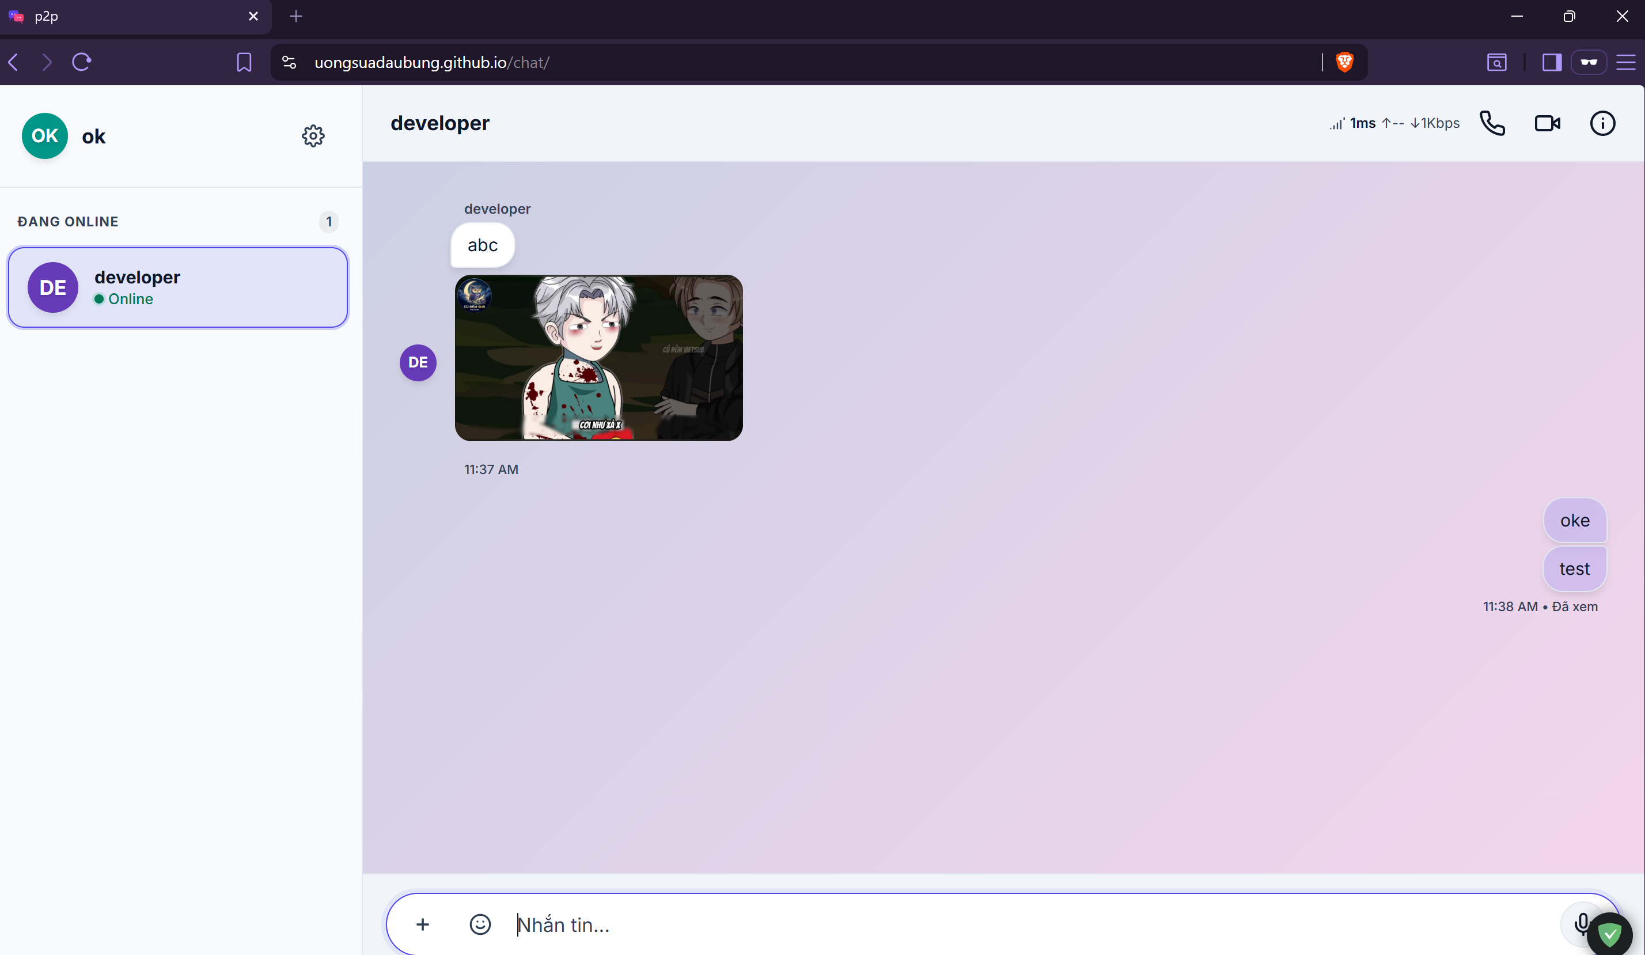Image resolution: width=1645 pixels, height=955 pixels.
Task: Open the tab search icon in the toolbar
Action: (x=1497, y=62)
